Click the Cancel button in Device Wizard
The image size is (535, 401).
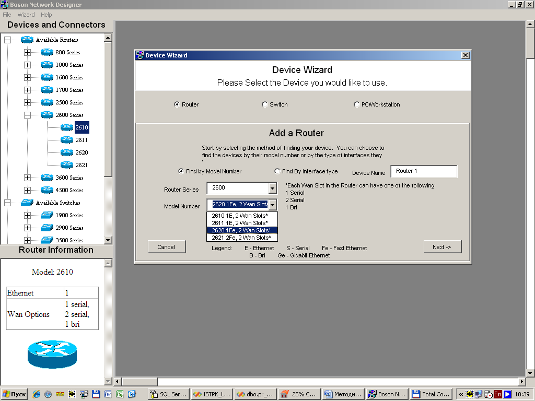[x=167, y=247]
